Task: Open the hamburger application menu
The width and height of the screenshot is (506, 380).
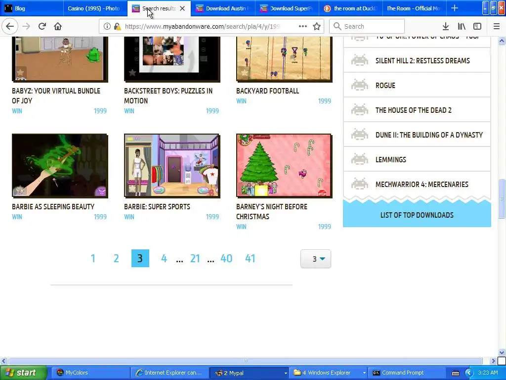Action: tap(497, 27)
